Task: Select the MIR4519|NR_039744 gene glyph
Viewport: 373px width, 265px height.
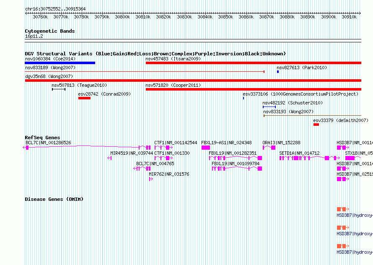Action: [109, 158]
